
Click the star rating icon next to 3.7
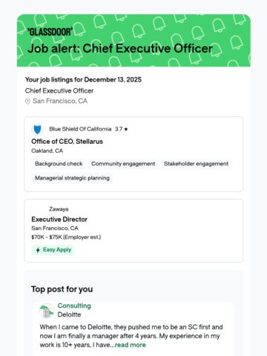pyautogui.click(x=126, y=129)
